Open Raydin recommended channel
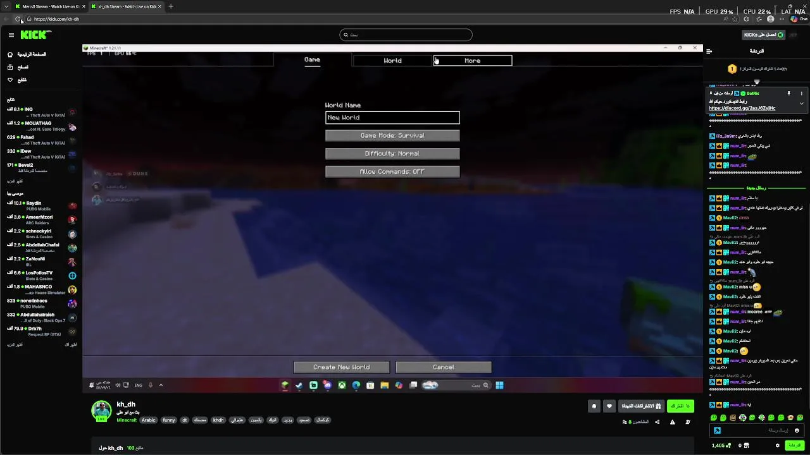The width and height of the screenshot is (810, 455). 41,206
